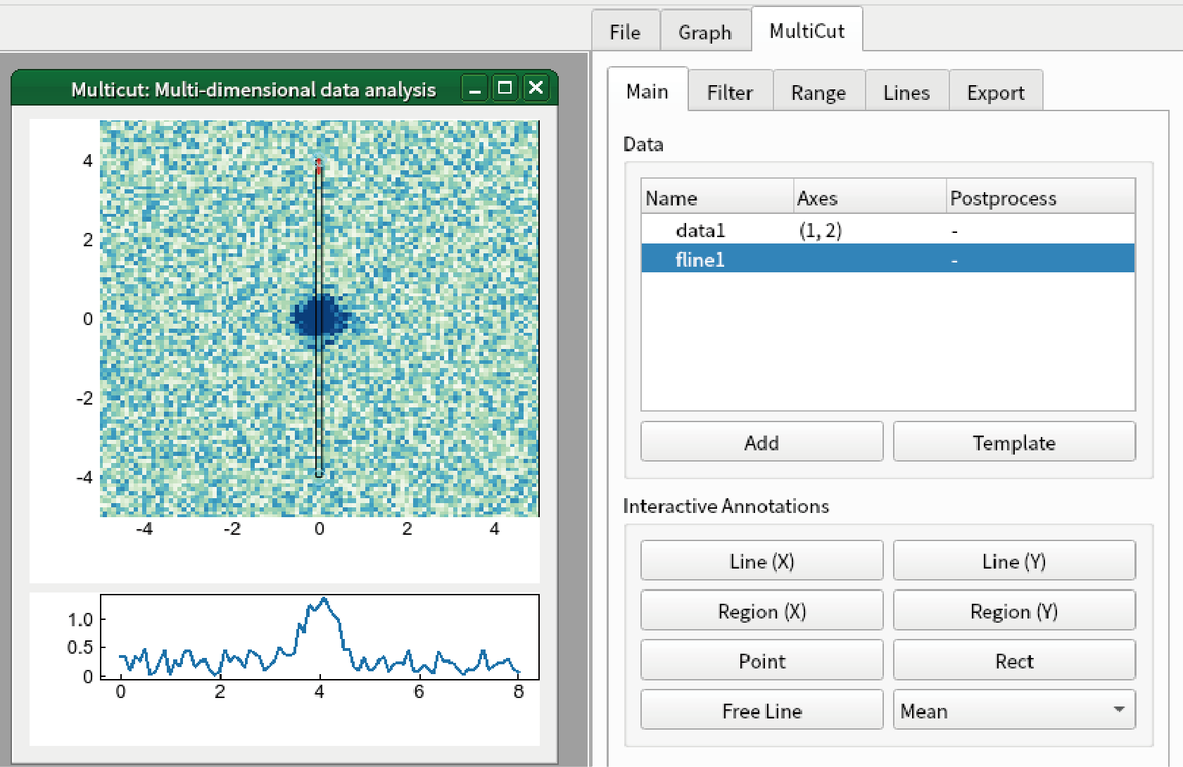
Task: Switch to the Graph tab
Action: click(x=705, y=32)
